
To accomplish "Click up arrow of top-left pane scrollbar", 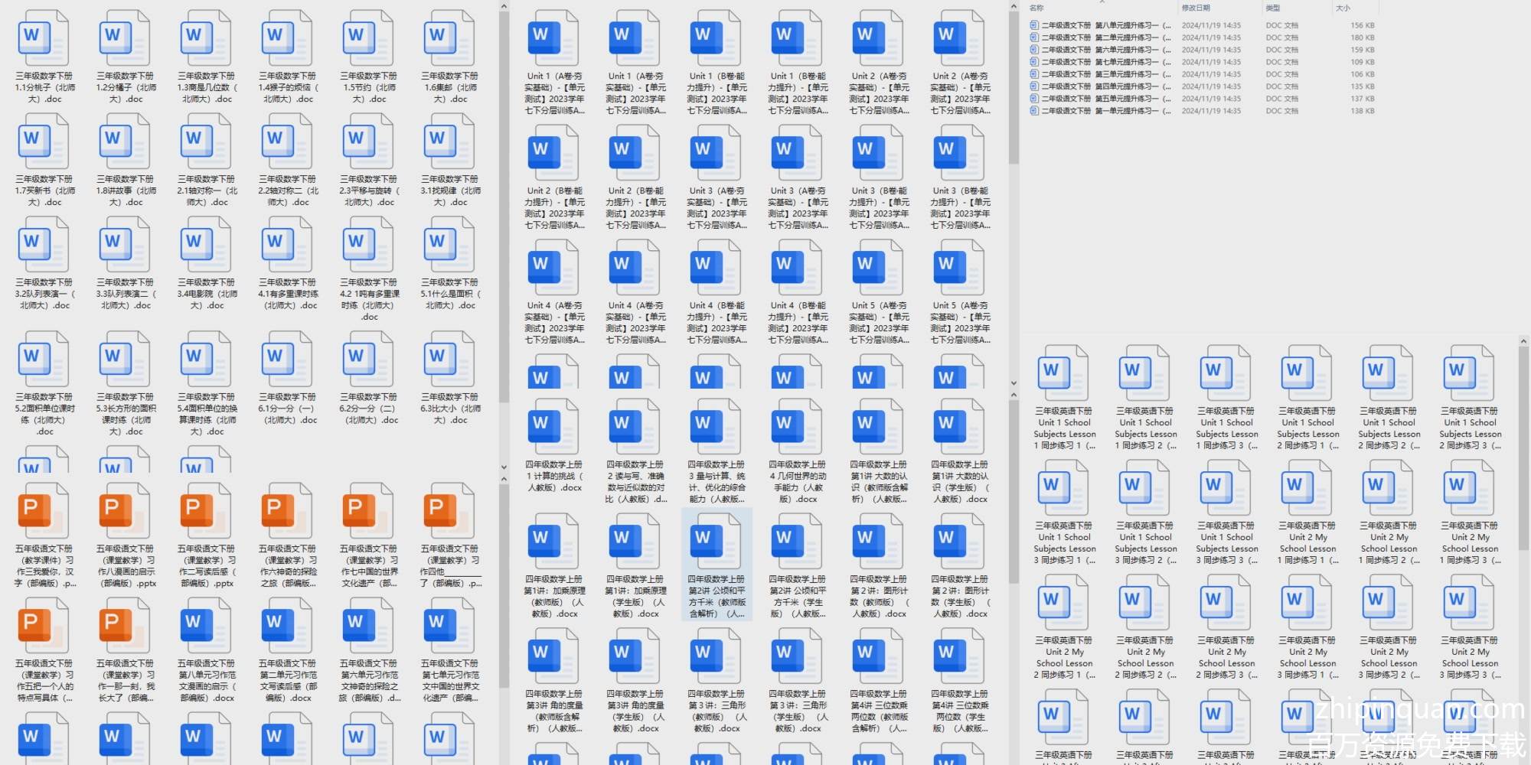I will click(504, 7).
